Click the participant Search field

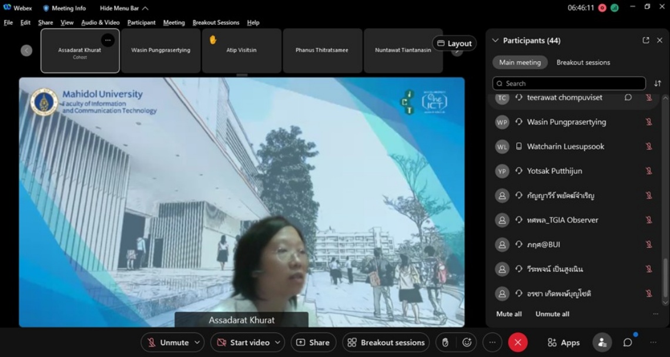click(x=568, y=83)
